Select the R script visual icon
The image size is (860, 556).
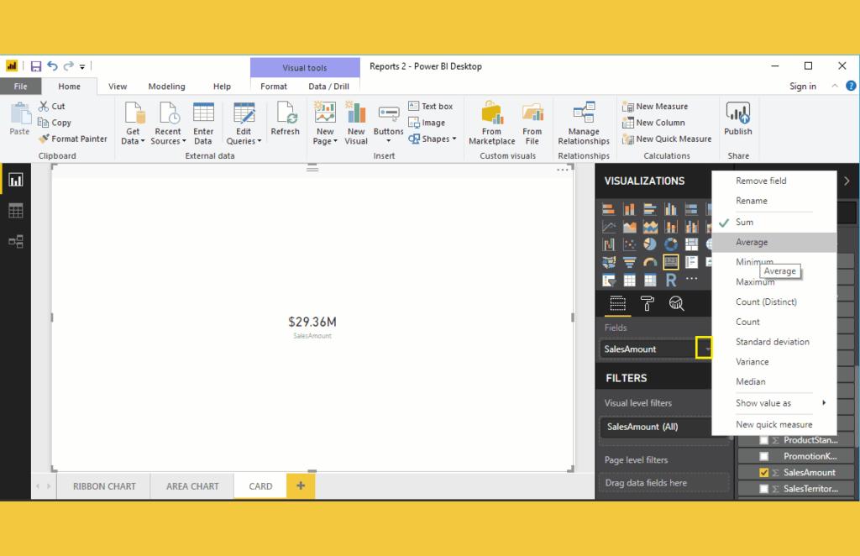[x=671, y=281]
